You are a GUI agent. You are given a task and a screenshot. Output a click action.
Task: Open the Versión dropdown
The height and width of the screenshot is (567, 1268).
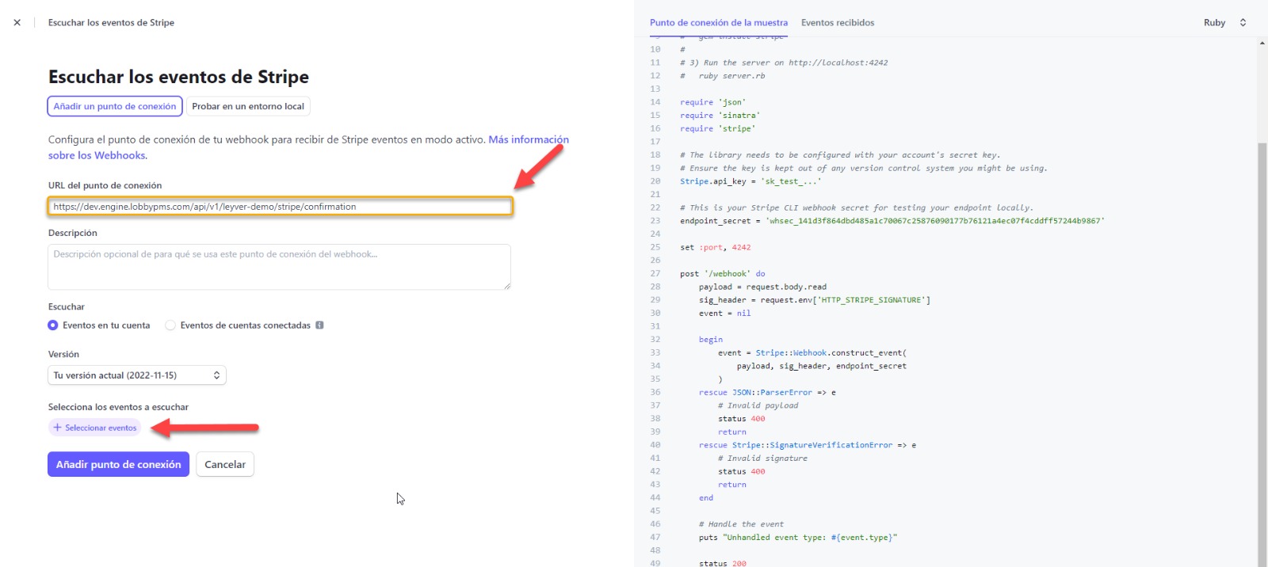point(137,375)
